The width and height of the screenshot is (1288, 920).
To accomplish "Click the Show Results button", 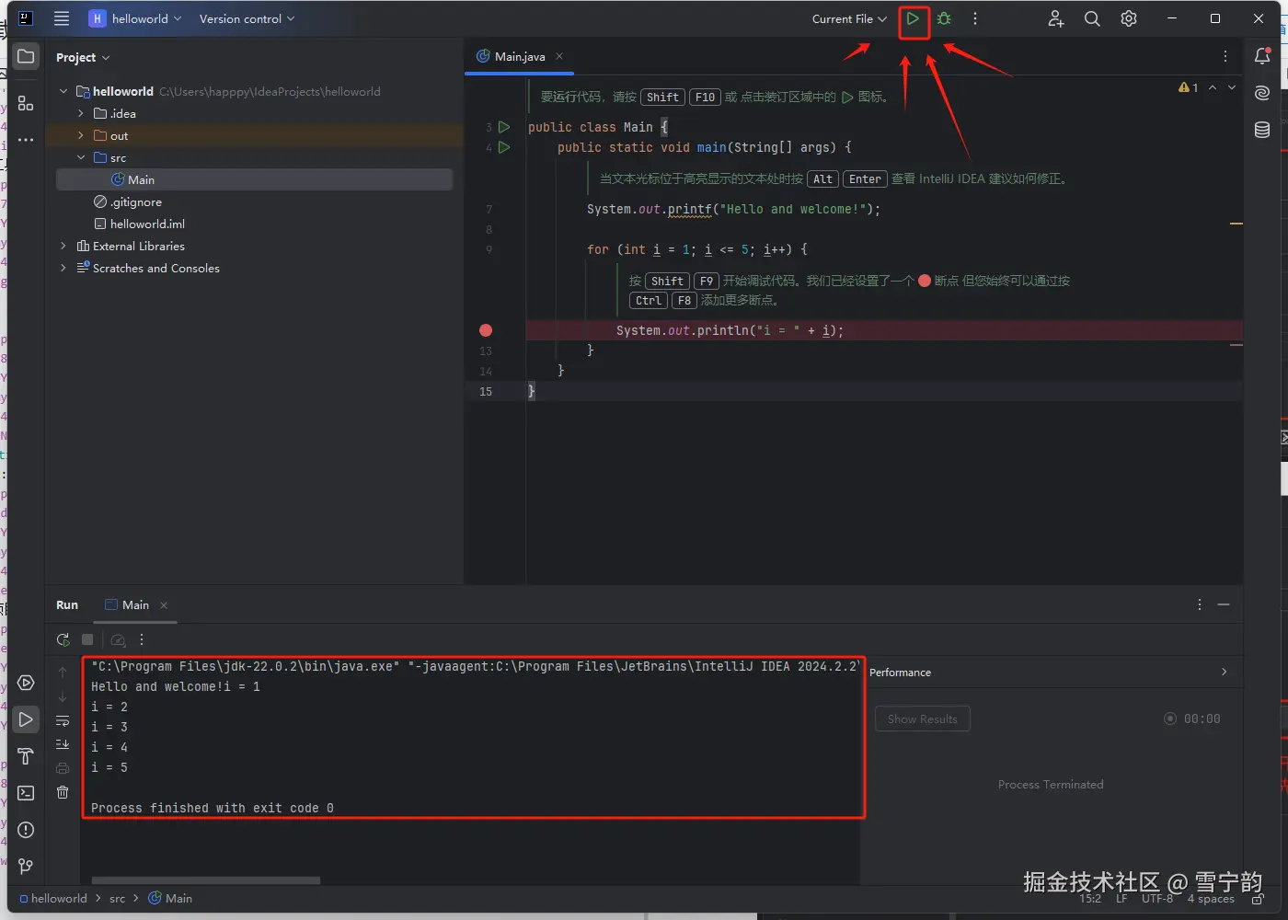I will click(x=922, y=719).
